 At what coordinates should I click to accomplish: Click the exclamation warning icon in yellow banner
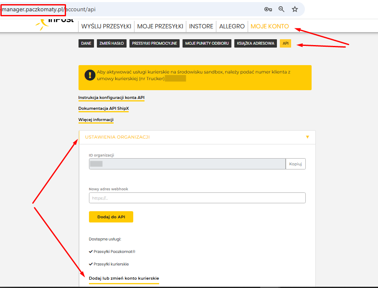point(90,75)
